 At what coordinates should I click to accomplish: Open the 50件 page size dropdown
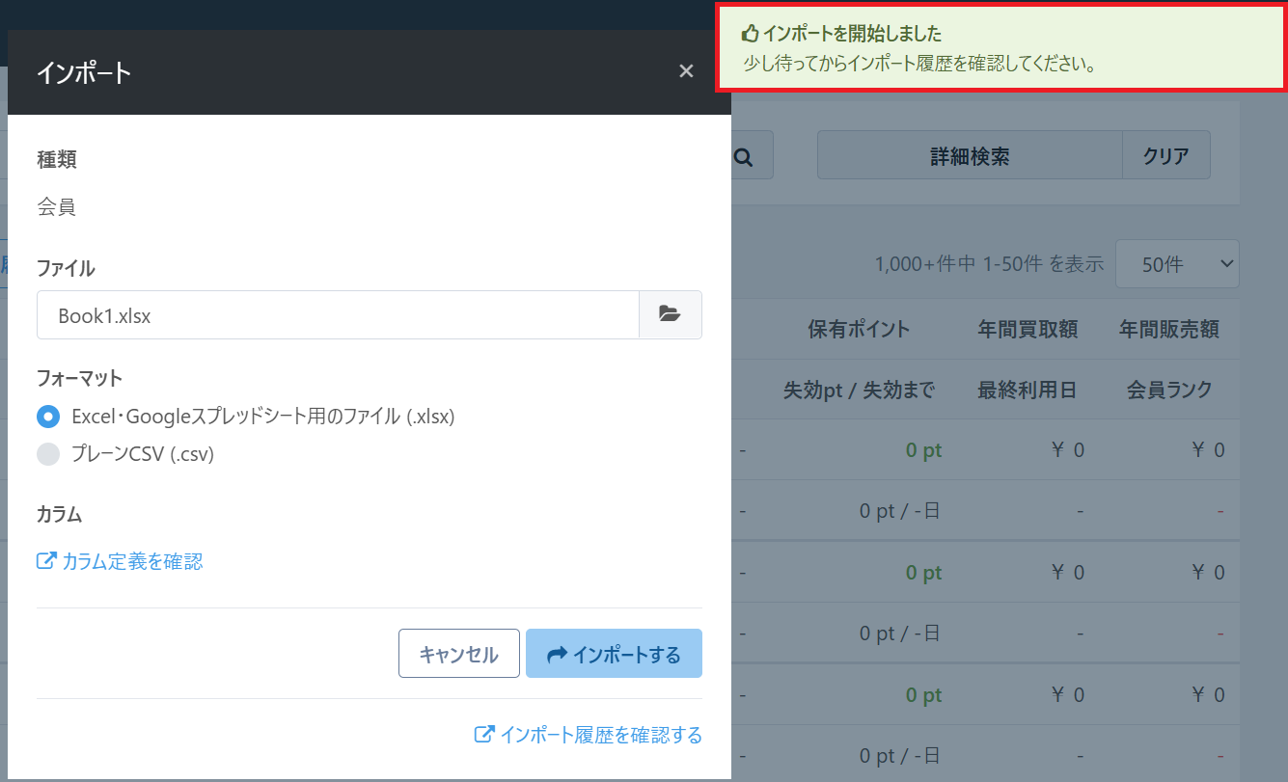coord(1177,263)
